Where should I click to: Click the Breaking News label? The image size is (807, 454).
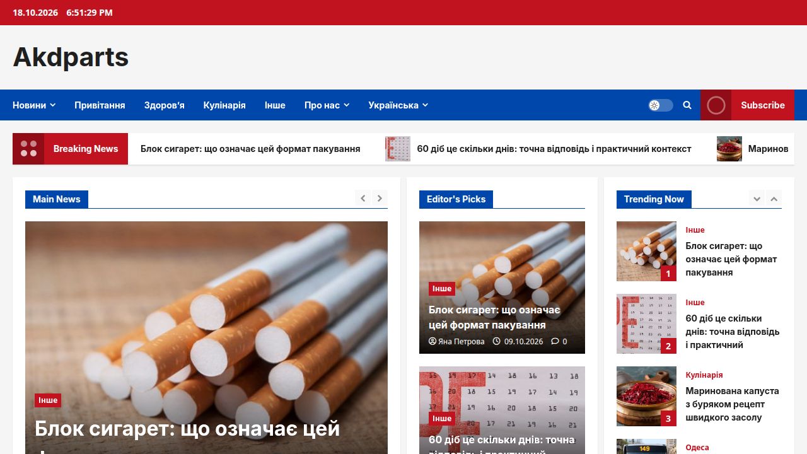pos(86,149)
